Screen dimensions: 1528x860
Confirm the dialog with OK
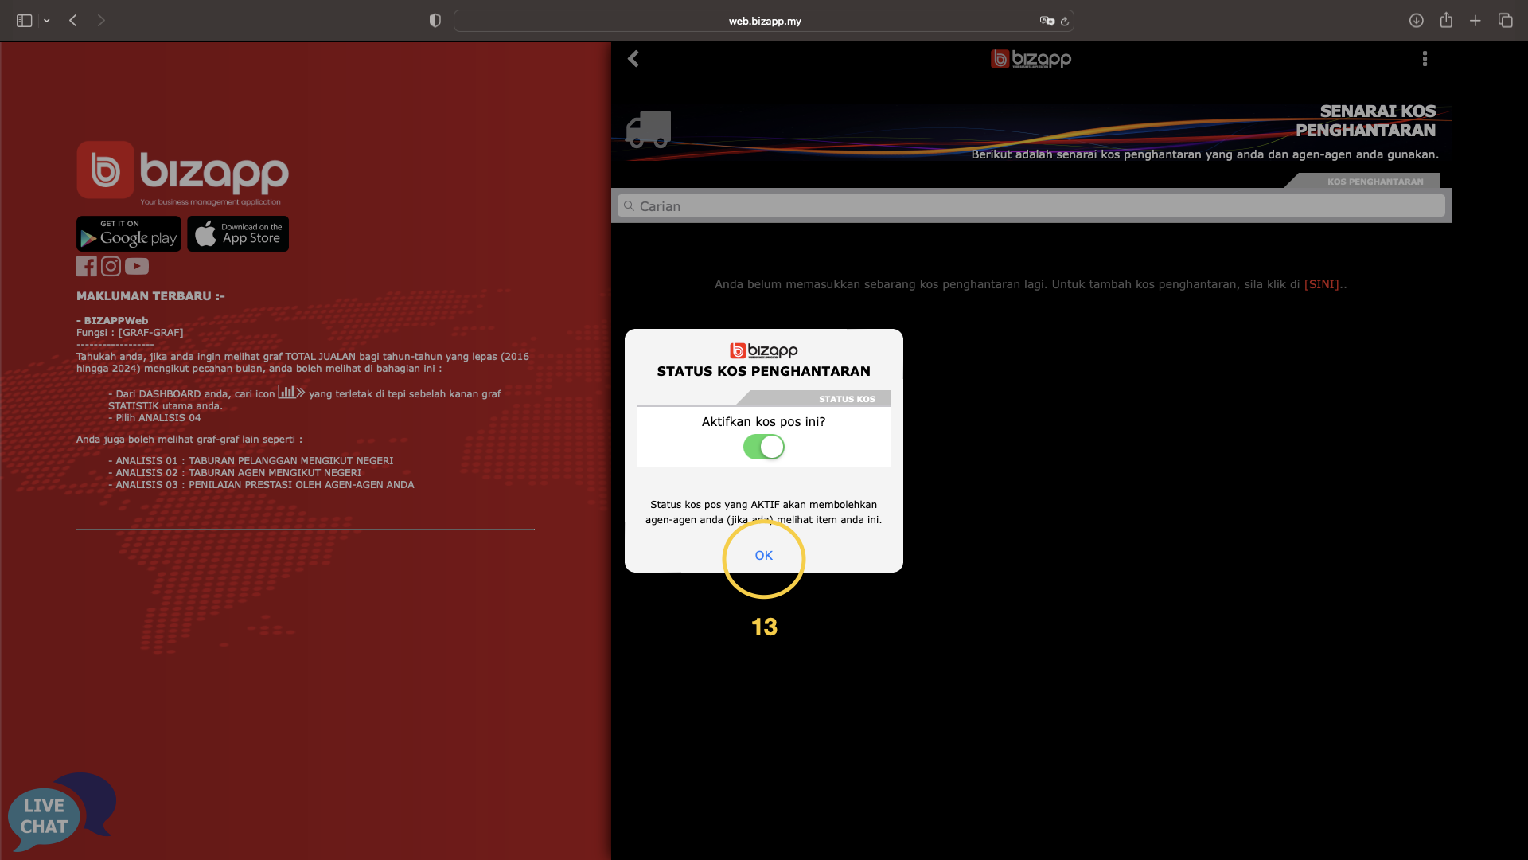click(x=763, y=555)
